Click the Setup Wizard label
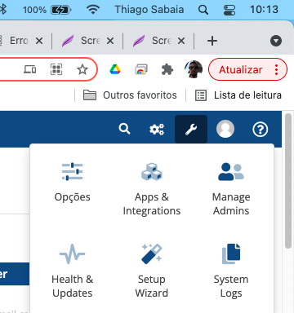 tap(152, 286)
